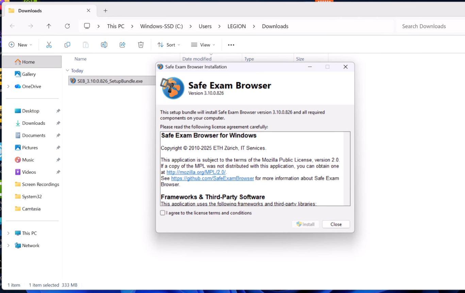Collapse the Today group chevron

tap(67, 71)
